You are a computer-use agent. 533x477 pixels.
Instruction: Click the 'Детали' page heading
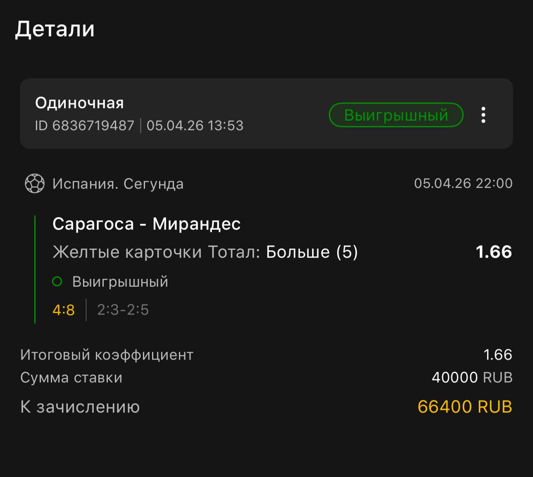click(55, 29)
